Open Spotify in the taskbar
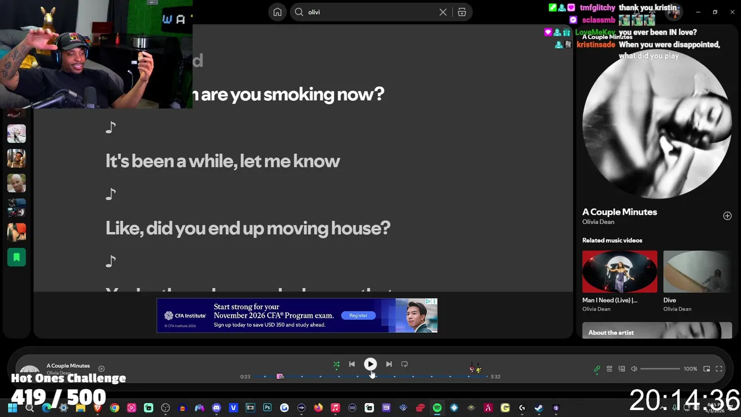The image size is (741, 417). tap(437, 408)
